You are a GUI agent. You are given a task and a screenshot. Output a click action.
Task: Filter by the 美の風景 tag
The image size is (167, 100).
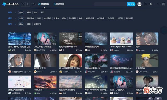[x=72, y=18]
